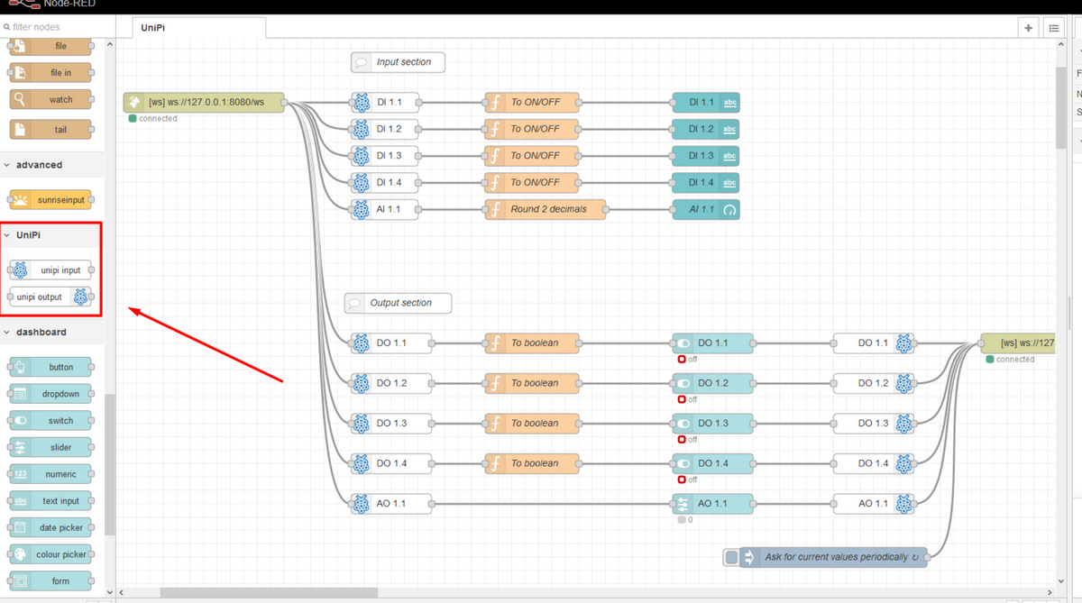This screenshot has width=1082, height=603.
Task: Select the AI 1.1 gauge node
Action: [x=706, y=209]
